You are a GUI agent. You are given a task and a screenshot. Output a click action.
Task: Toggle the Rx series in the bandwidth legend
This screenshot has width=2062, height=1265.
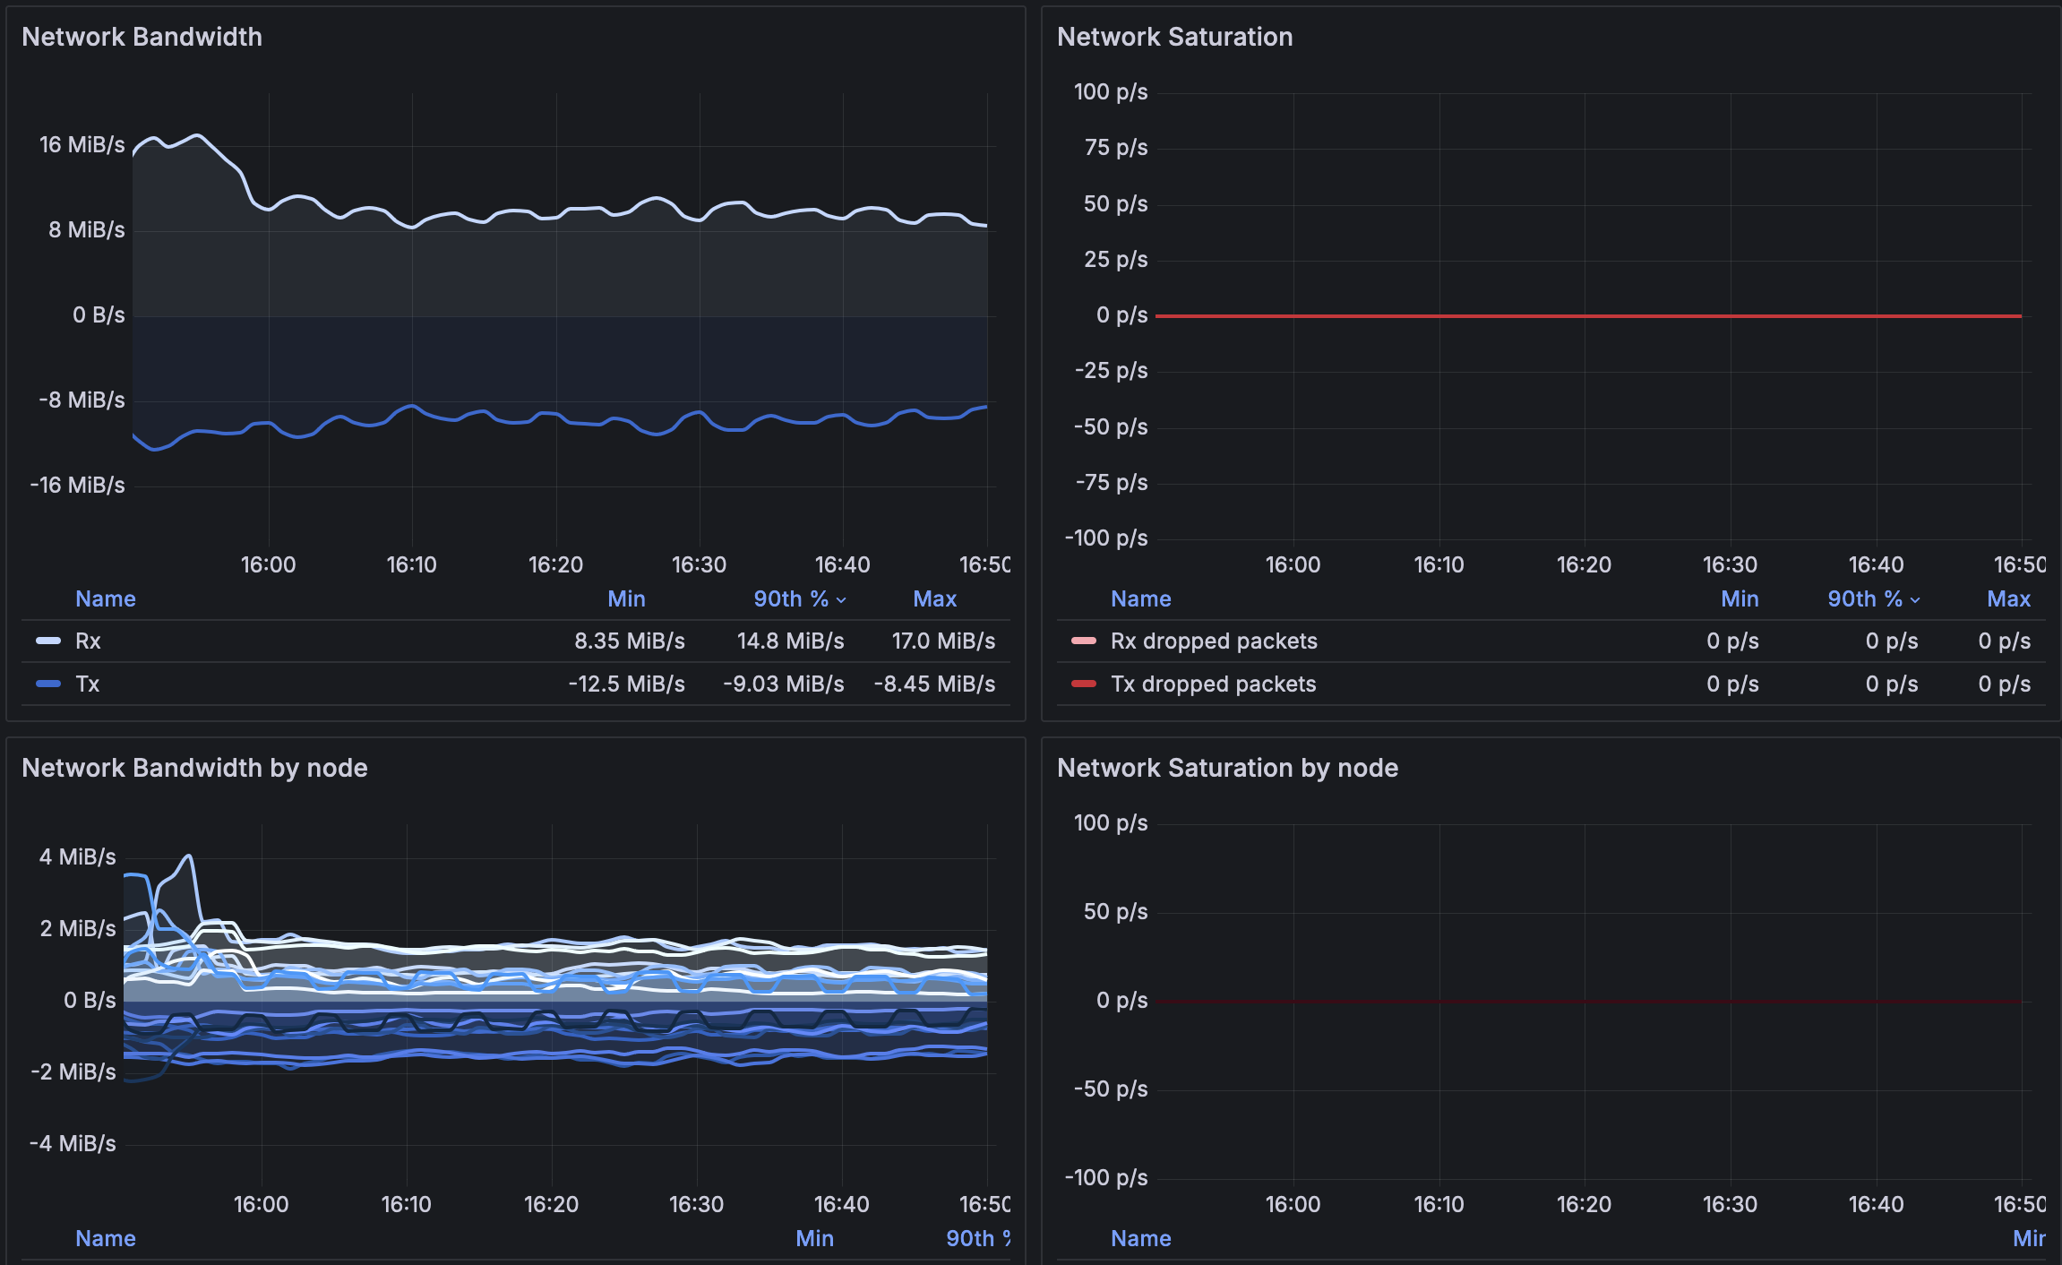click(x=88, y=641)
